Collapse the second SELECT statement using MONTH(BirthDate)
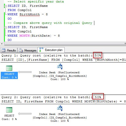The image size is (126, 126). 6,27
